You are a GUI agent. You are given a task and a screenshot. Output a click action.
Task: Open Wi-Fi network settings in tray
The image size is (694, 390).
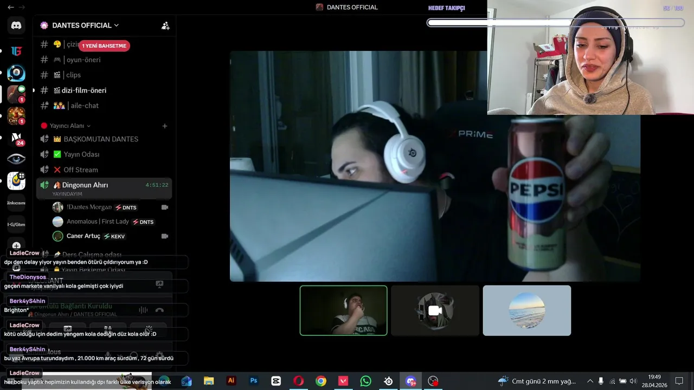[x=612, y=381]
